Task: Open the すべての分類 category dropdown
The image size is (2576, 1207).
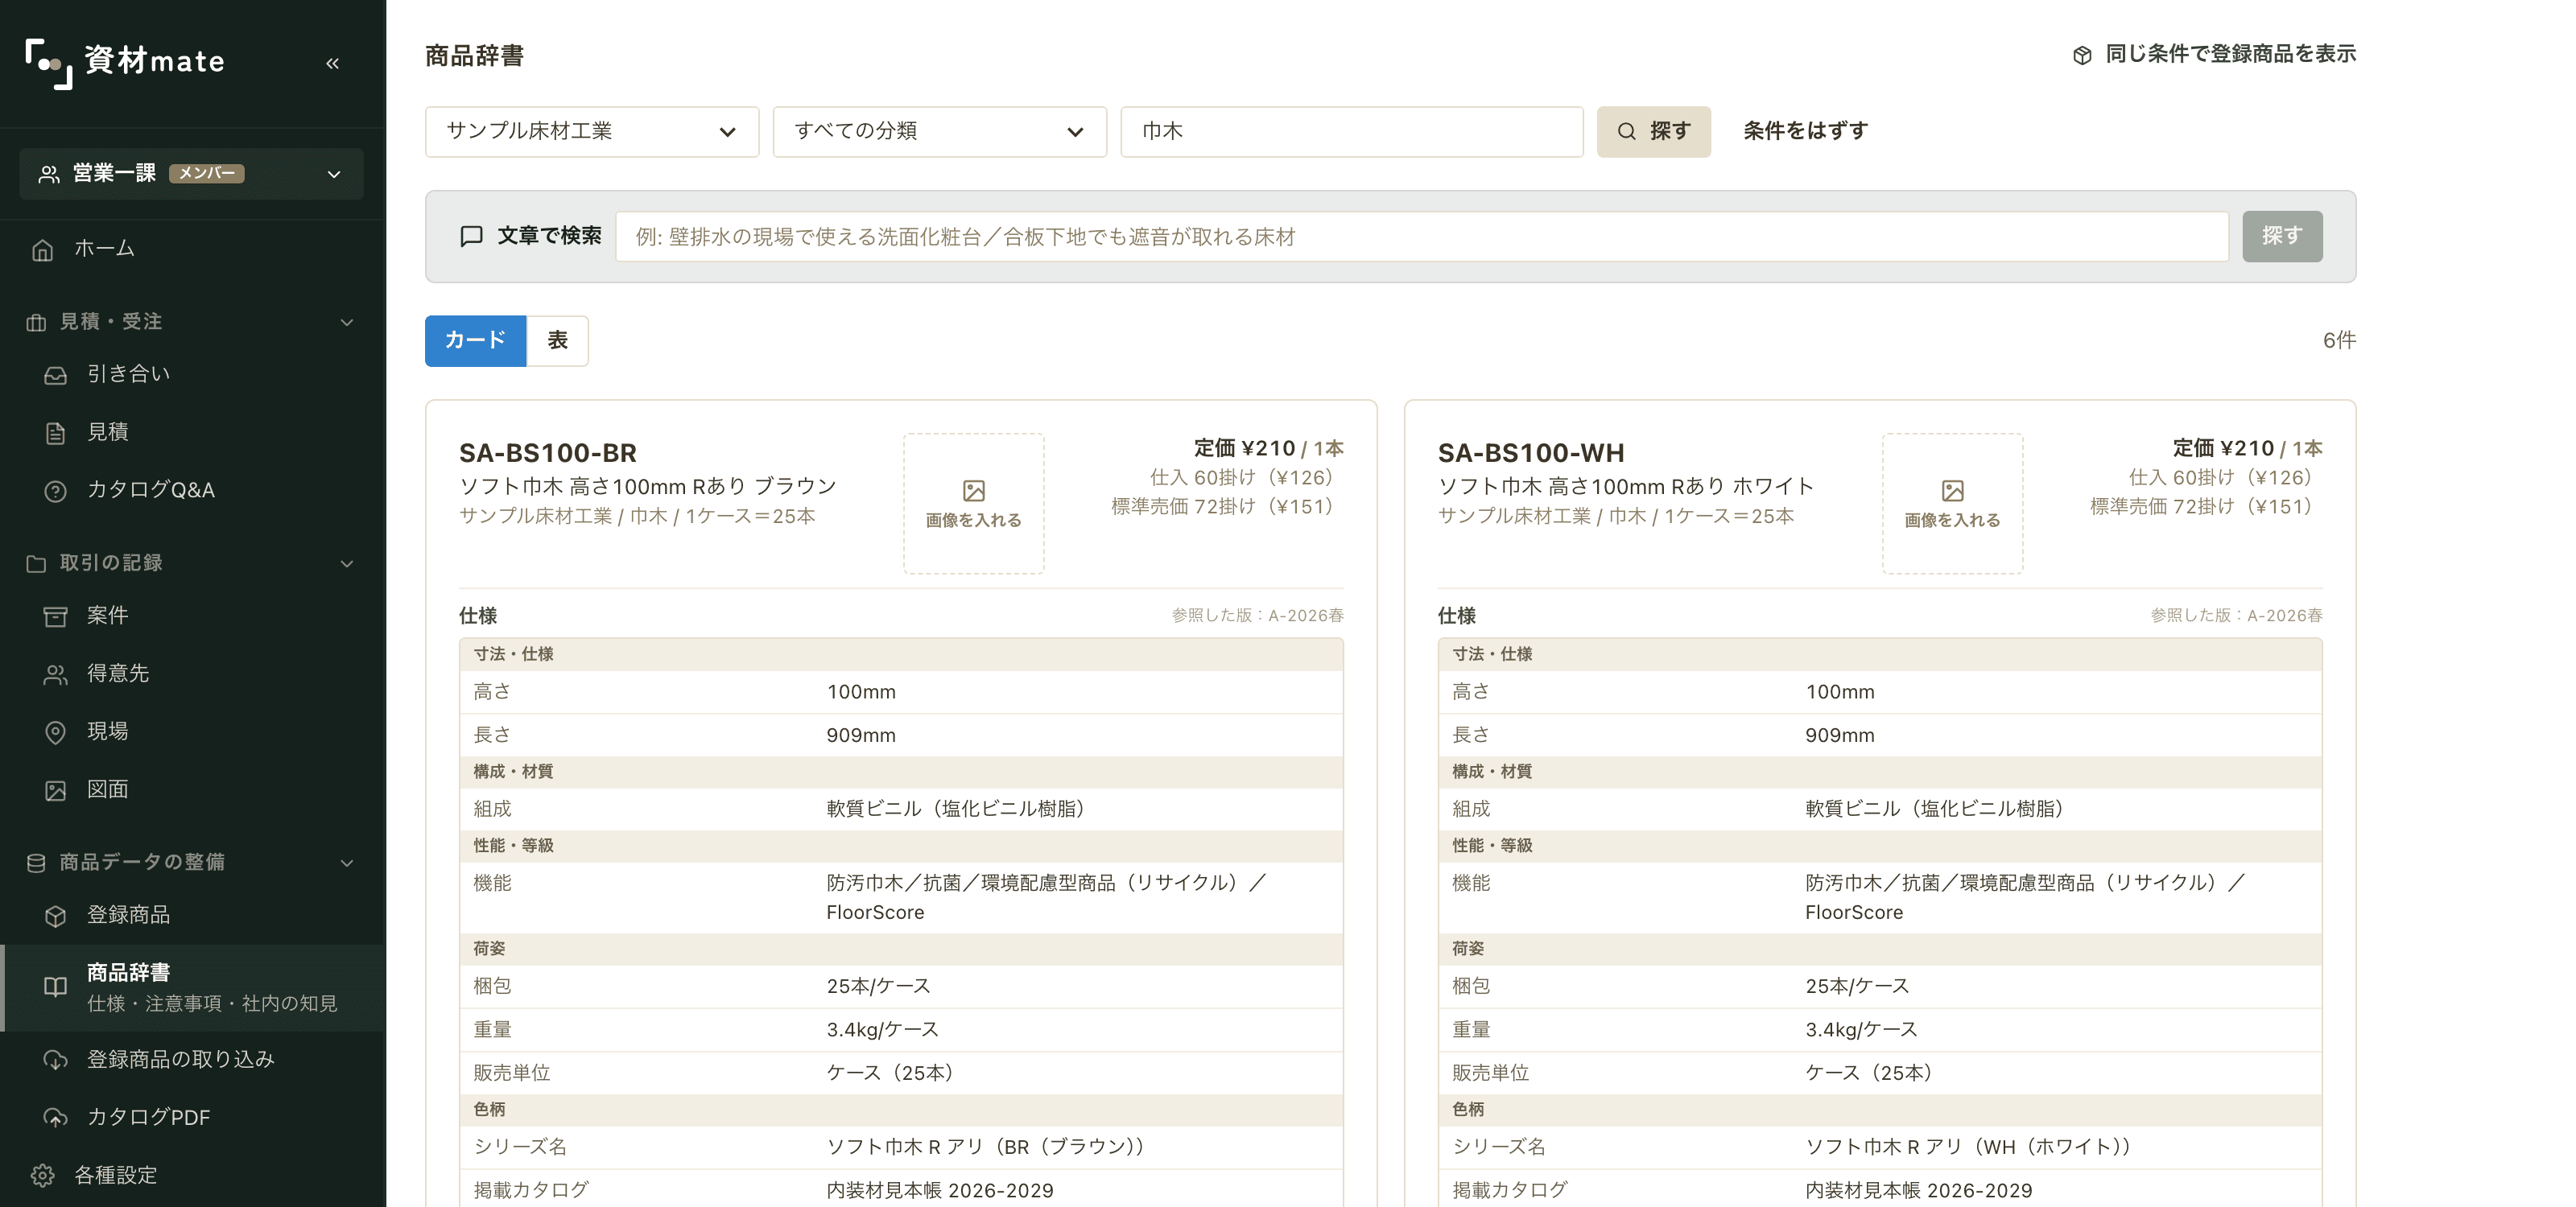Action: pos(940,132)
